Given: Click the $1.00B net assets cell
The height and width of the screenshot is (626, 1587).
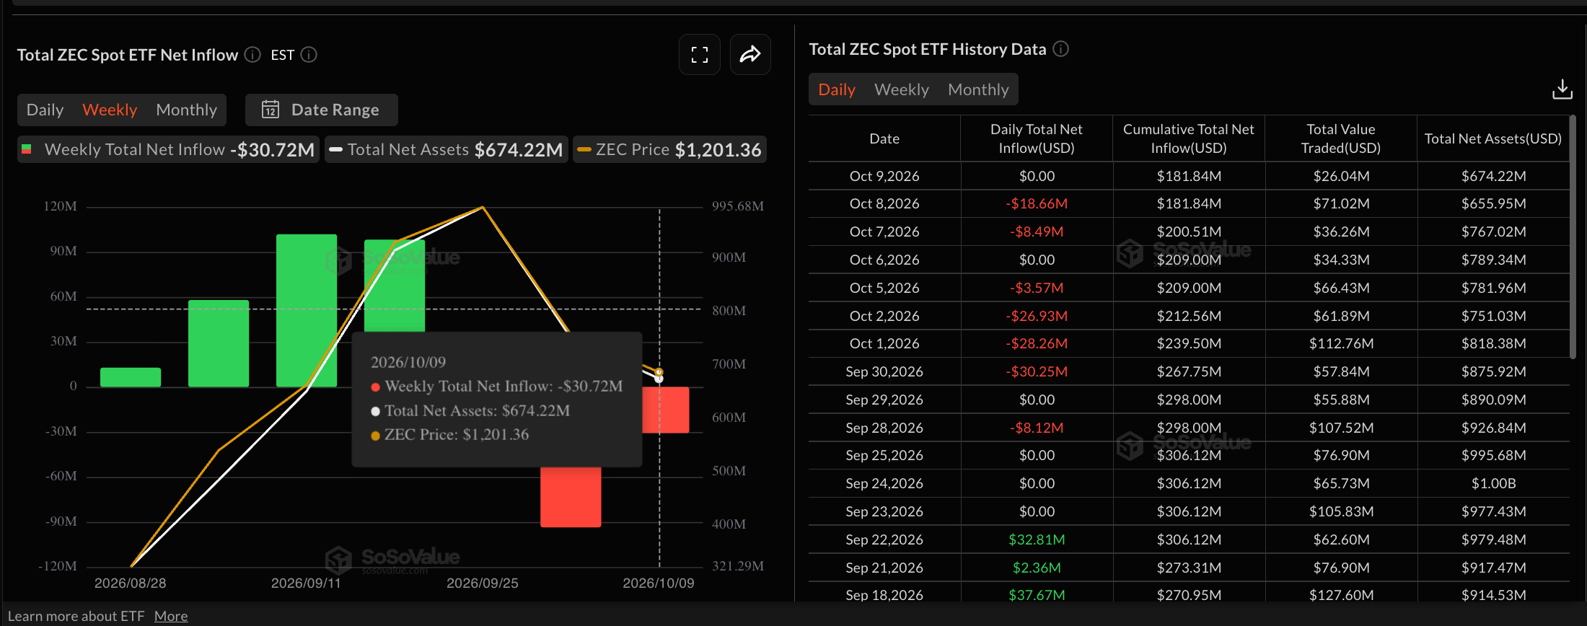Looking at the screenshot, I should (x=1493, y=483).
